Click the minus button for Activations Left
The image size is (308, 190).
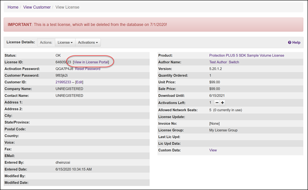[217, 103]
